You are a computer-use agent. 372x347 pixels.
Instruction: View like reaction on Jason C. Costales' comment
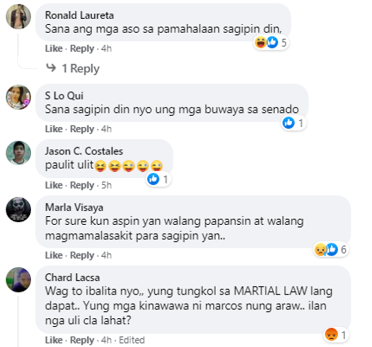click(158, 179)
